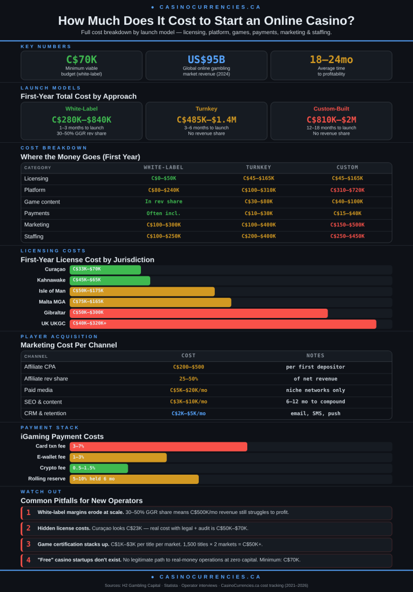The height and width of the screenshot is (592, 413).
Task: Click the Crypto fee bar
Action: 99,468
